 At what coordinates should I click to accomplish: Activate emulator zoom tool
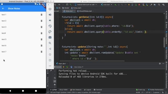(x=50, y=43)
